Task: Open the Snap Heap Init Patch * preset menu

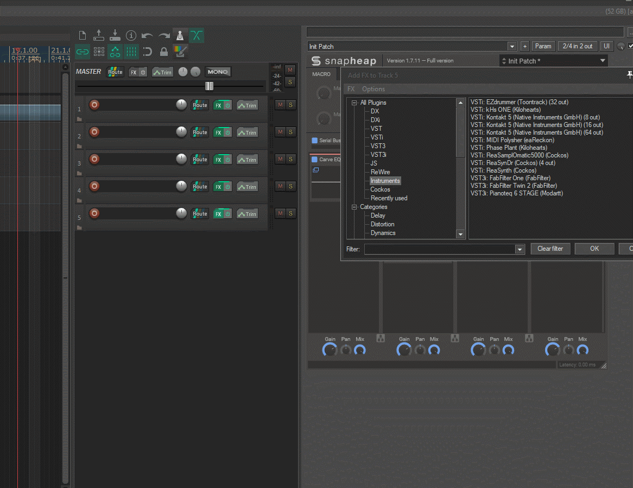Action: 554,61
